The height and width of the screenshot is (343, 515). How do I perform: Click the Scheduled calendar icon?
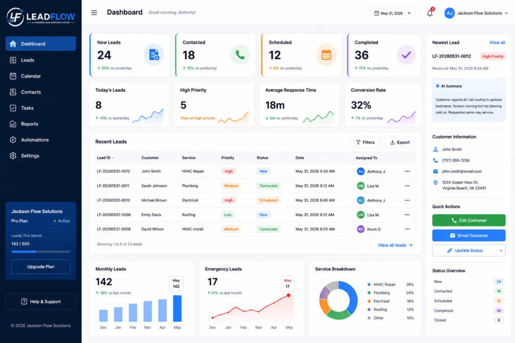pyautogui.click(x=326, y=55)
